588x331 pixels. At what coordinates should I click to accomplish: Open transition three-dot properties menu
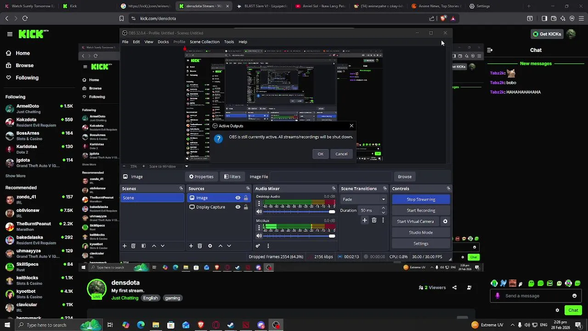point(383,221)
